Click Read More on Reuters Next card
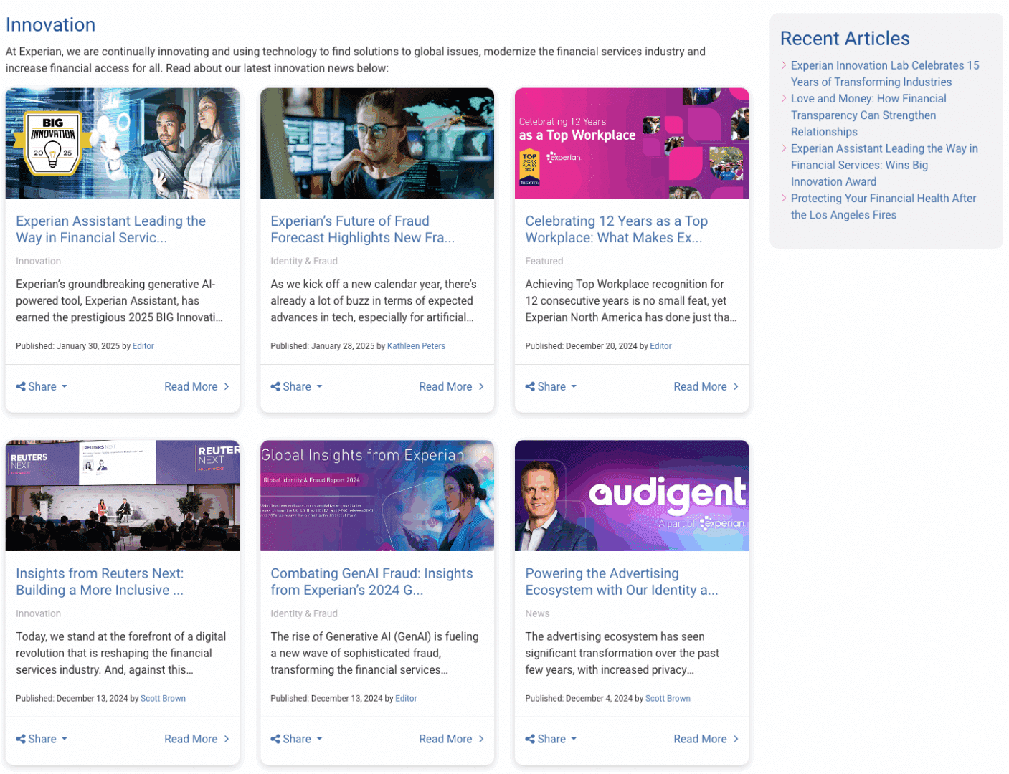Screen dimensions: 1009x774 pos(196,739)
